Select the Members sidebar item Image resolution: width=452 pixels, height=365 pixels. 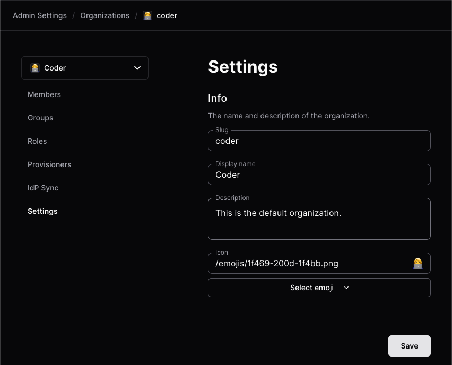[44, 94]
